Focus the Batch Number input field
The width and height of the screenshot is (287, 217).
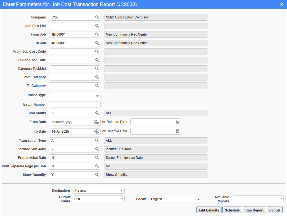[75, 105]
